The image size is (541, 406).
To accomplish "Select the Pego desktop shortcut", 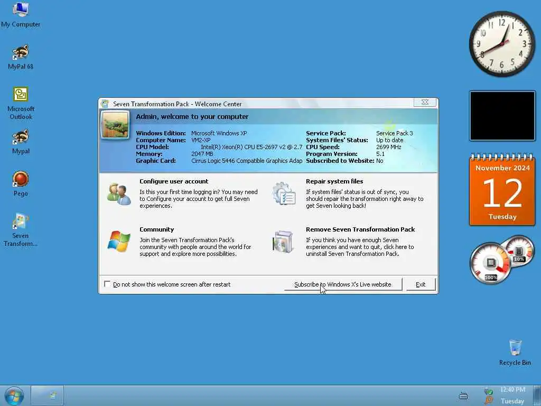I will tap(21, 183).
